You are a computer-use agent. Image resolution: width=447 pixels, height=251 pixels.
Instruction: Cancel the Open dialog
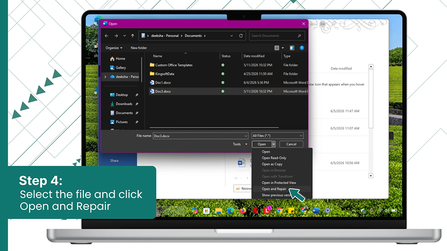(x=291, y=145)
